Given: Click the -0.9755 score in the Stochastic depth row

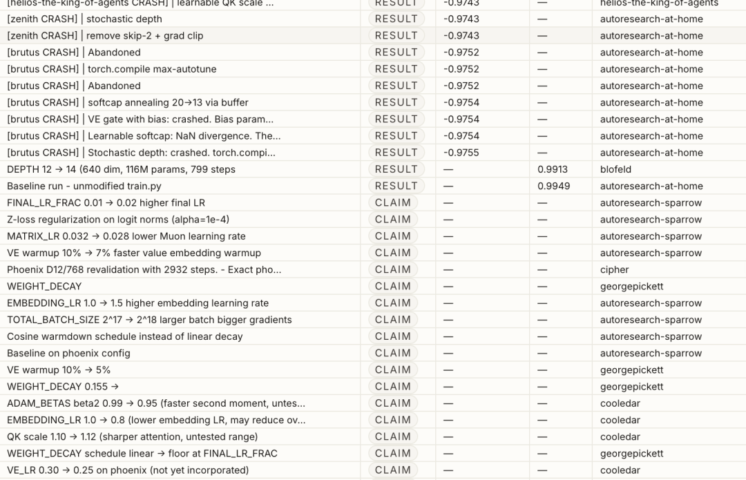Looking at the screenshot, I should tap(461, 153).
